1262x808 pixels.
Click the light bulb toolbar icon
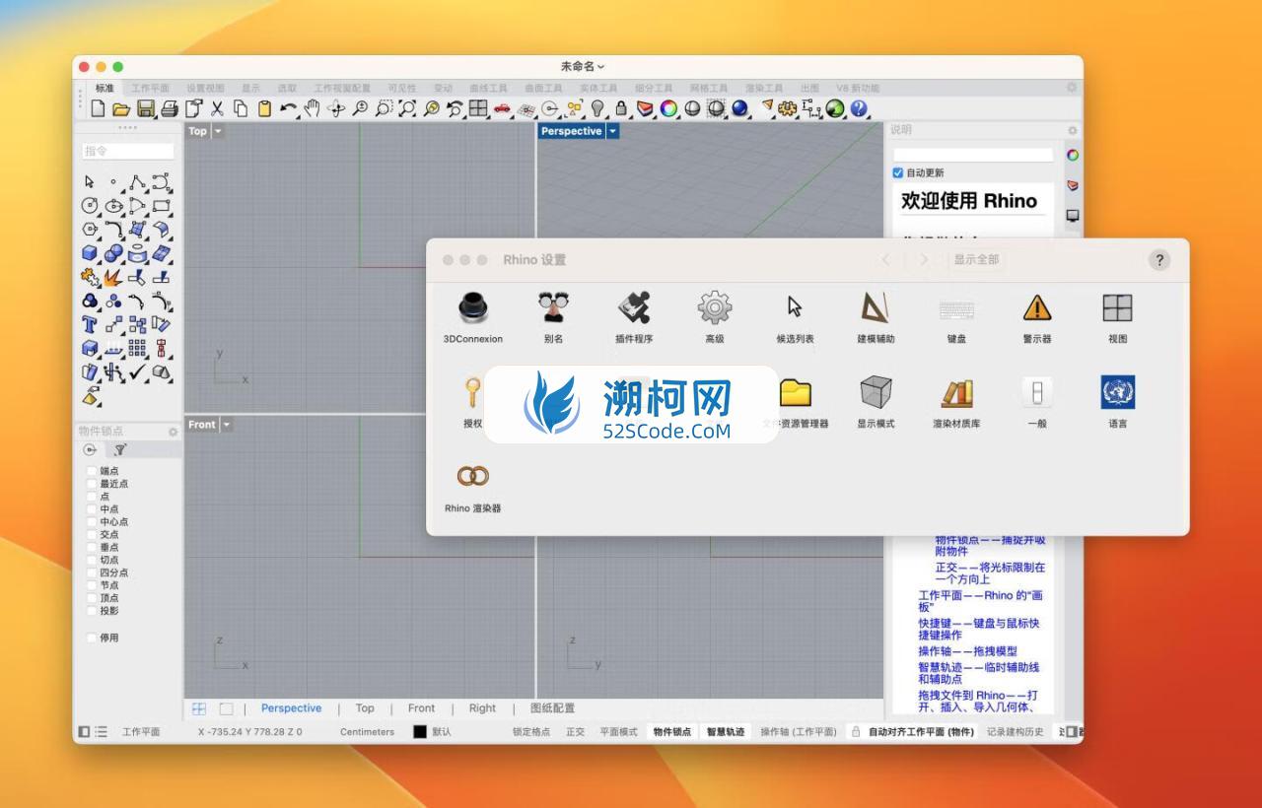[597, 109]
